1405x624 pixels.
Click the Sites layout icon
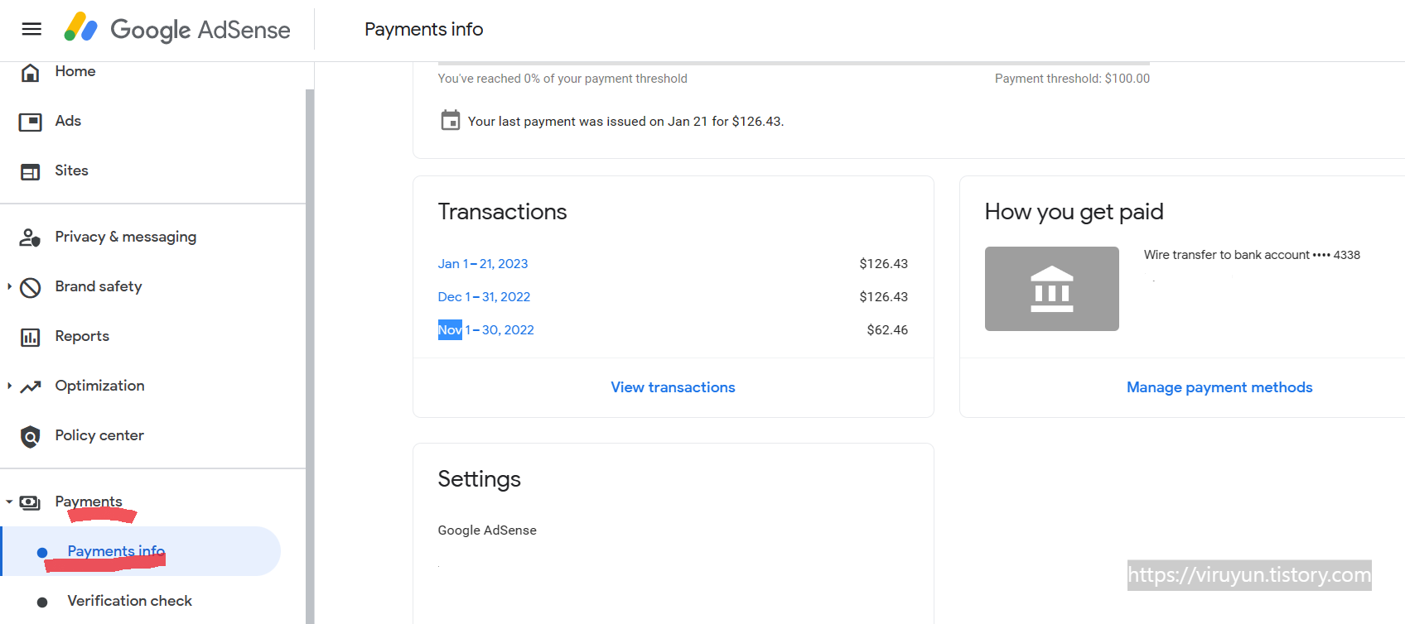(30, 171)
